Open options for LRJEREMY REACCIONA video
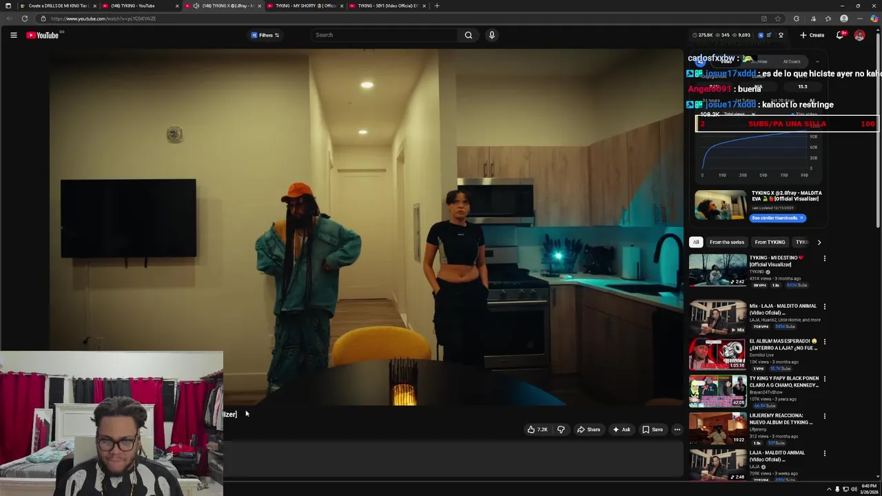This screenshot has width=882, height=496. pyautogui.click(x=824, y=416)
